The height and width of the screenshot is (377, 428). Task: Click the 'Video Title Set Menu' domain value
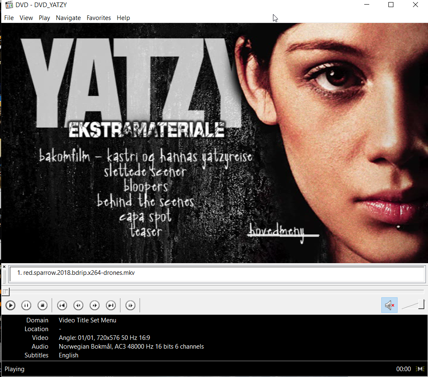[88, 320]
